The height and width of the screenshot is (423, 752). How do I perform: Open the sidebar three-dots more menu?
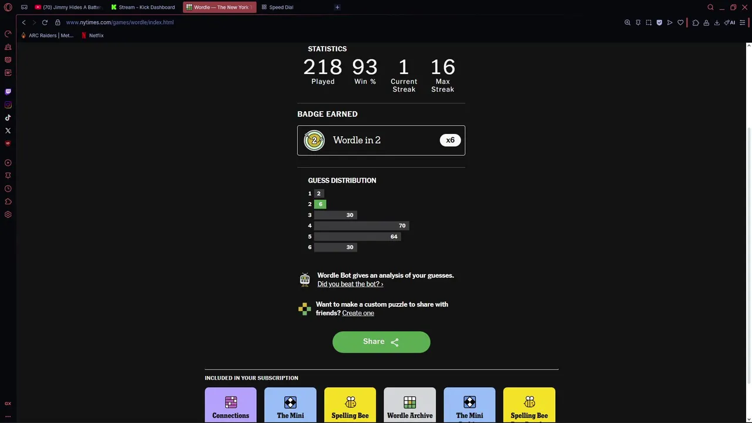(8, 416)
